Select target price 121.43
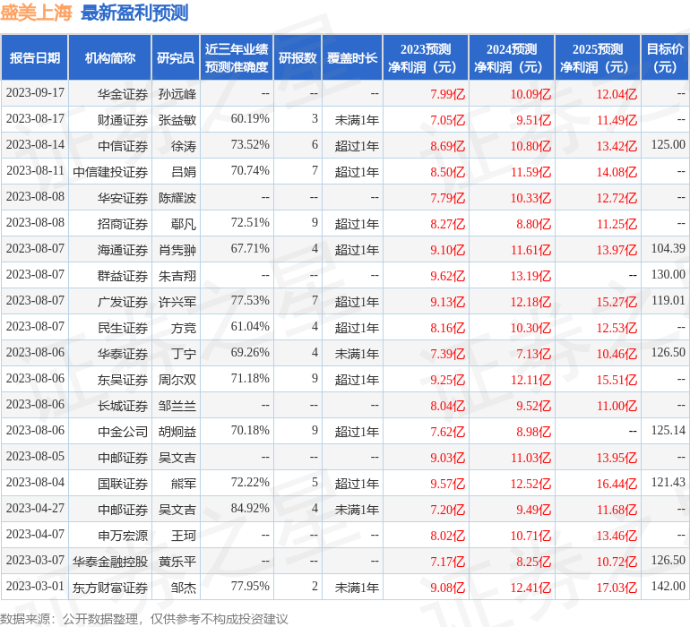 668,482
